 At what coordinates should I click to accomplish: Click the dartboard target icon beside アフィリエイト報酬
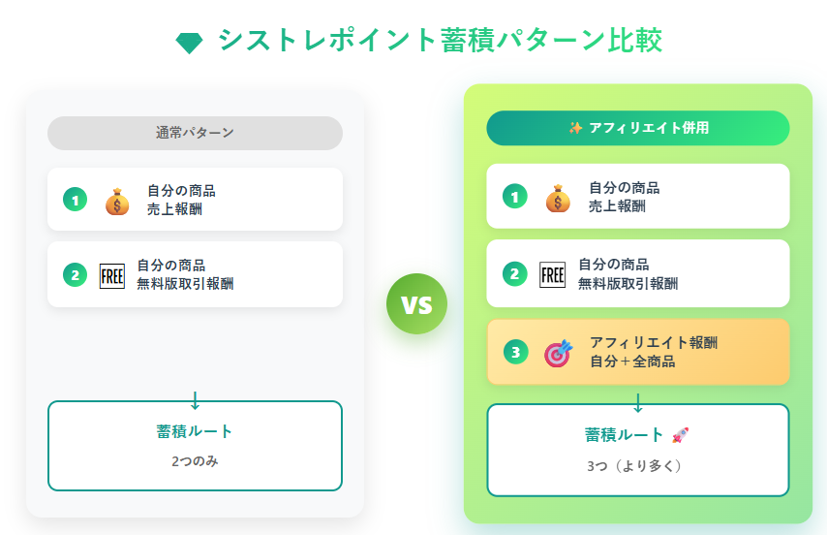[558, 352]
